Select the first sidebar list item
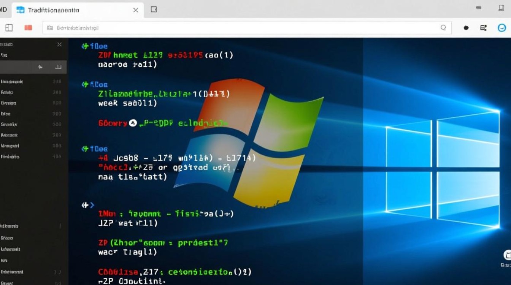The image size is (511, 285). coord(12,81)
